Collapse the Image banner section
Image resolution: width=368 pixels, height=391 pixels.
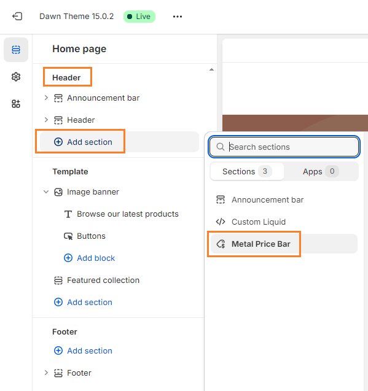(x=46, y=192)
